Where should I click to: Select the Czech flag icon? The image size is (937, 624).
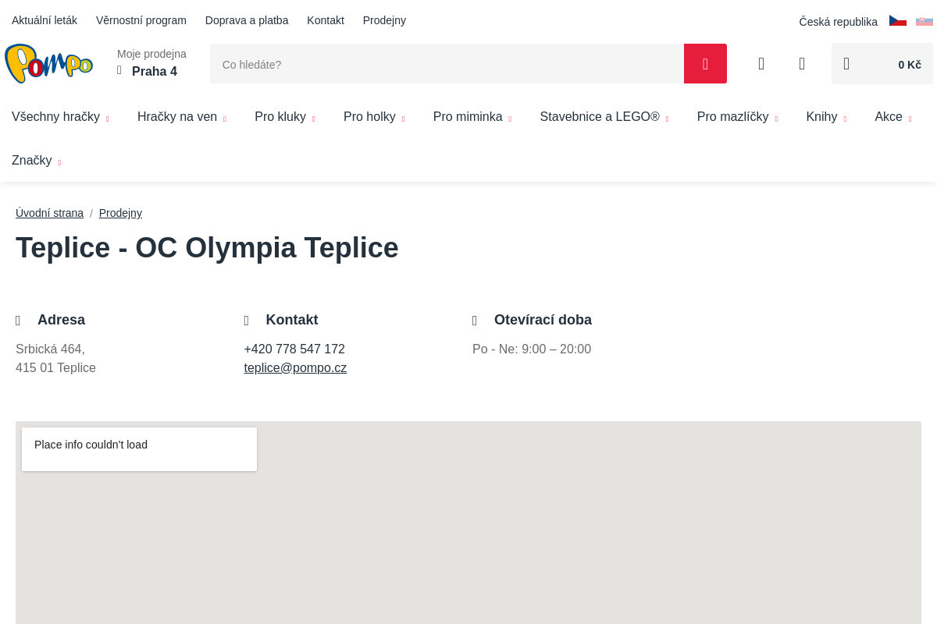click(897, 21)
